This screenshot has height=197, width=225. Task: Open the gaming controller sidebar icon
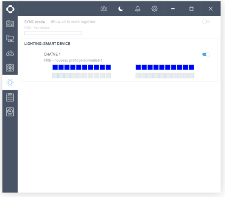click(10, 53)
